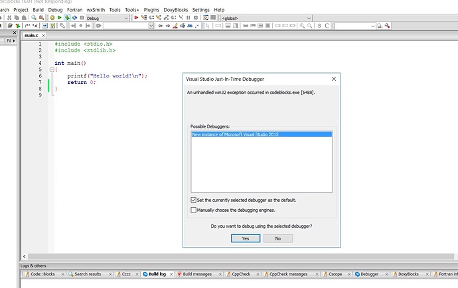
Task: Click the editor horizontal scrollbar
Action: (x=241, y=256)
